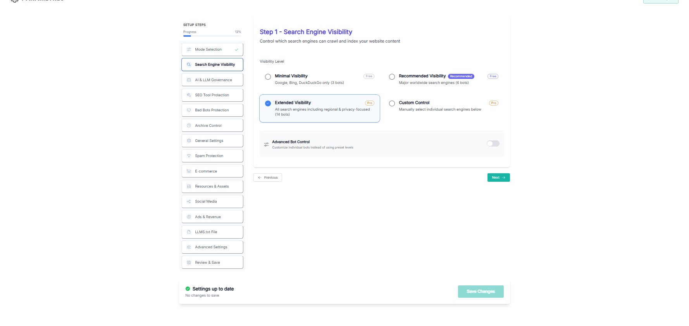Click the sliders icon next to Advanced Bot Control

tap(266, 145)
